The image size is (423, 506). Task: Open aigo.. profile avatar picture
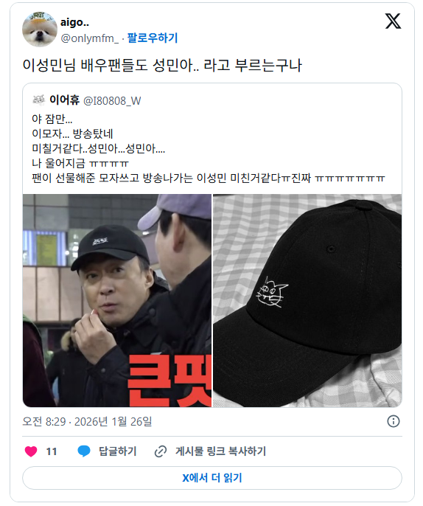[40, 30]
